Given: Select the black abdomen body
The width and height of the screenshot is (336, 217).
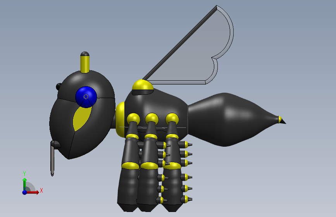Looking at the screenshot, I should click(x=233, y=120).
